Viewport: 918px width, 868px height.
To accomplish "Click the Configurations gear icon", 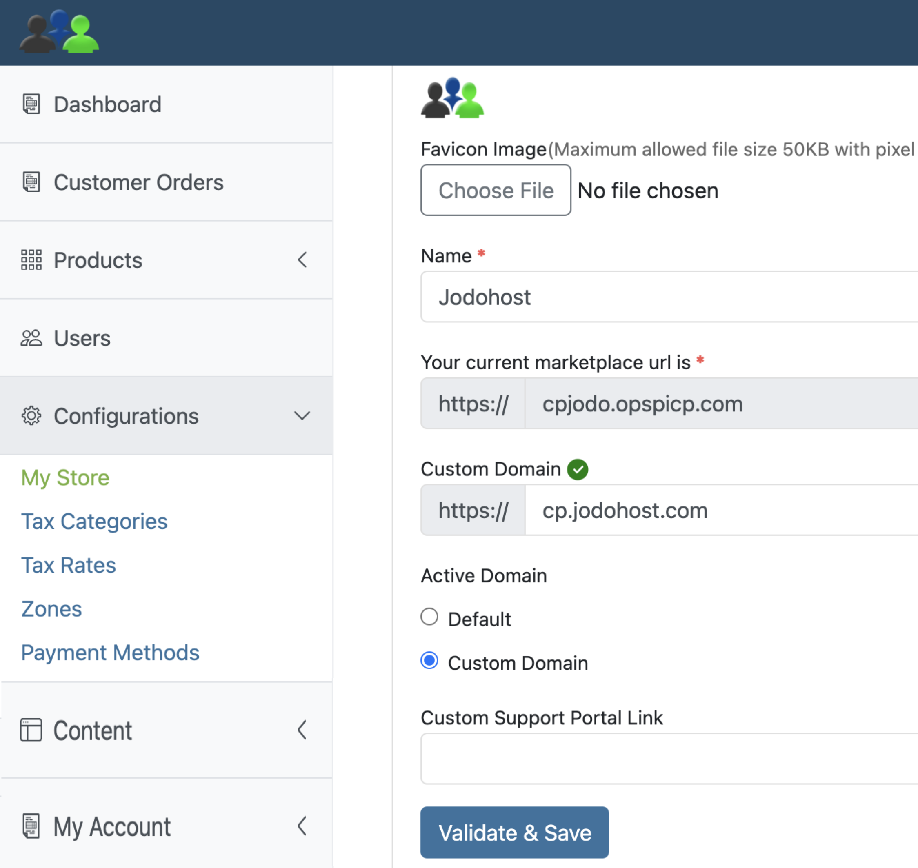I will click(31, 415).
